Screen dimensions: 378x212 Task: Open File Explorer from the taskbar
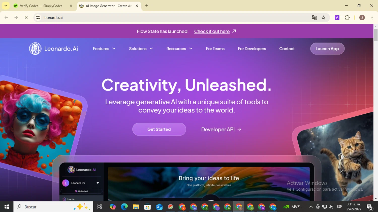(x=136, y=207)
